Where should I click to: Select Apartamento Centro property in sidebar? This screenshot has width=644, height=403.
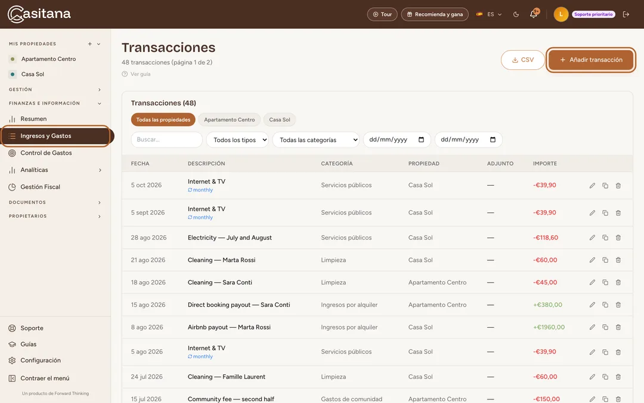[48, 59]
